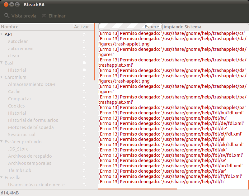Select the Archivos temporales item

(x=30, y=163)
